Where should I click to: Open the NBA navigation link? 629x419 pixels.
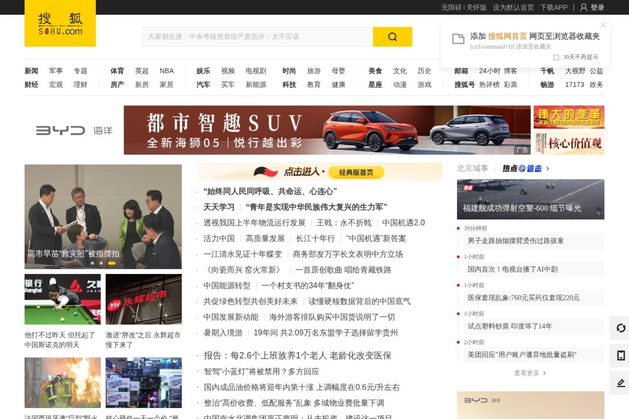point(167,71)
